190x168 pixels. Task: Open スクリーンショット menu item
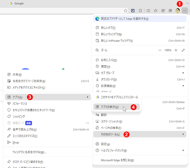tap(140, 122)
